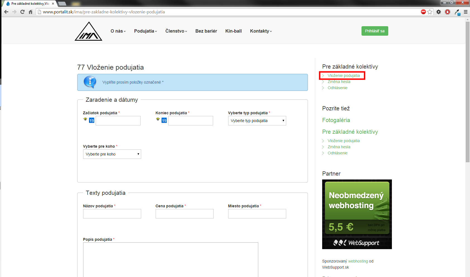The width and height of the screenshot is (470, 277).
Task: Click inside the Popis podujatia textarea
Action: tap(170, 259)
